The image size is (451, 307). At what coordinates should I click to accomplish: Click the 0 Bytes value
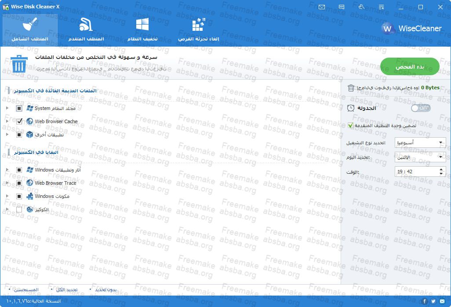pos(430,88)
